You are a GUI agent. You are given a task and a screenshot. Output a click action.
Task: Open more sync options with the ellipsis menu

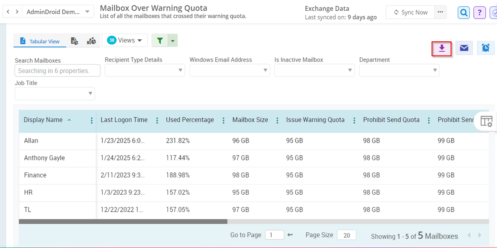pyautogui.click(x=441, y=12)
